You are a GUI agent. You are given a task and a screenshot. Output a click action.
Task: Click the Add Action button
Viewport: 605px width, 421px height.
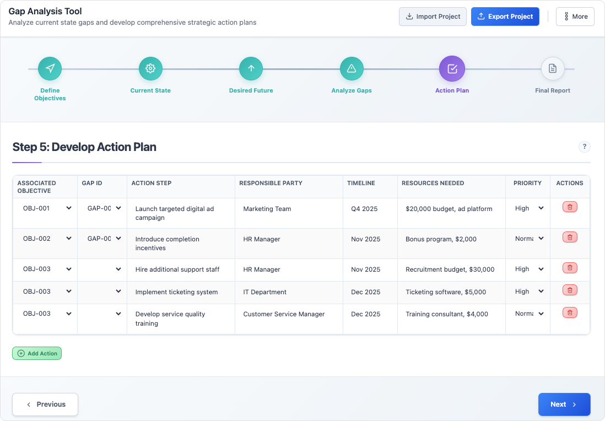(37, 353)
